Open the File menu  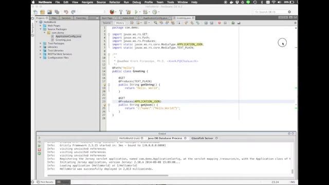[58, 2]
